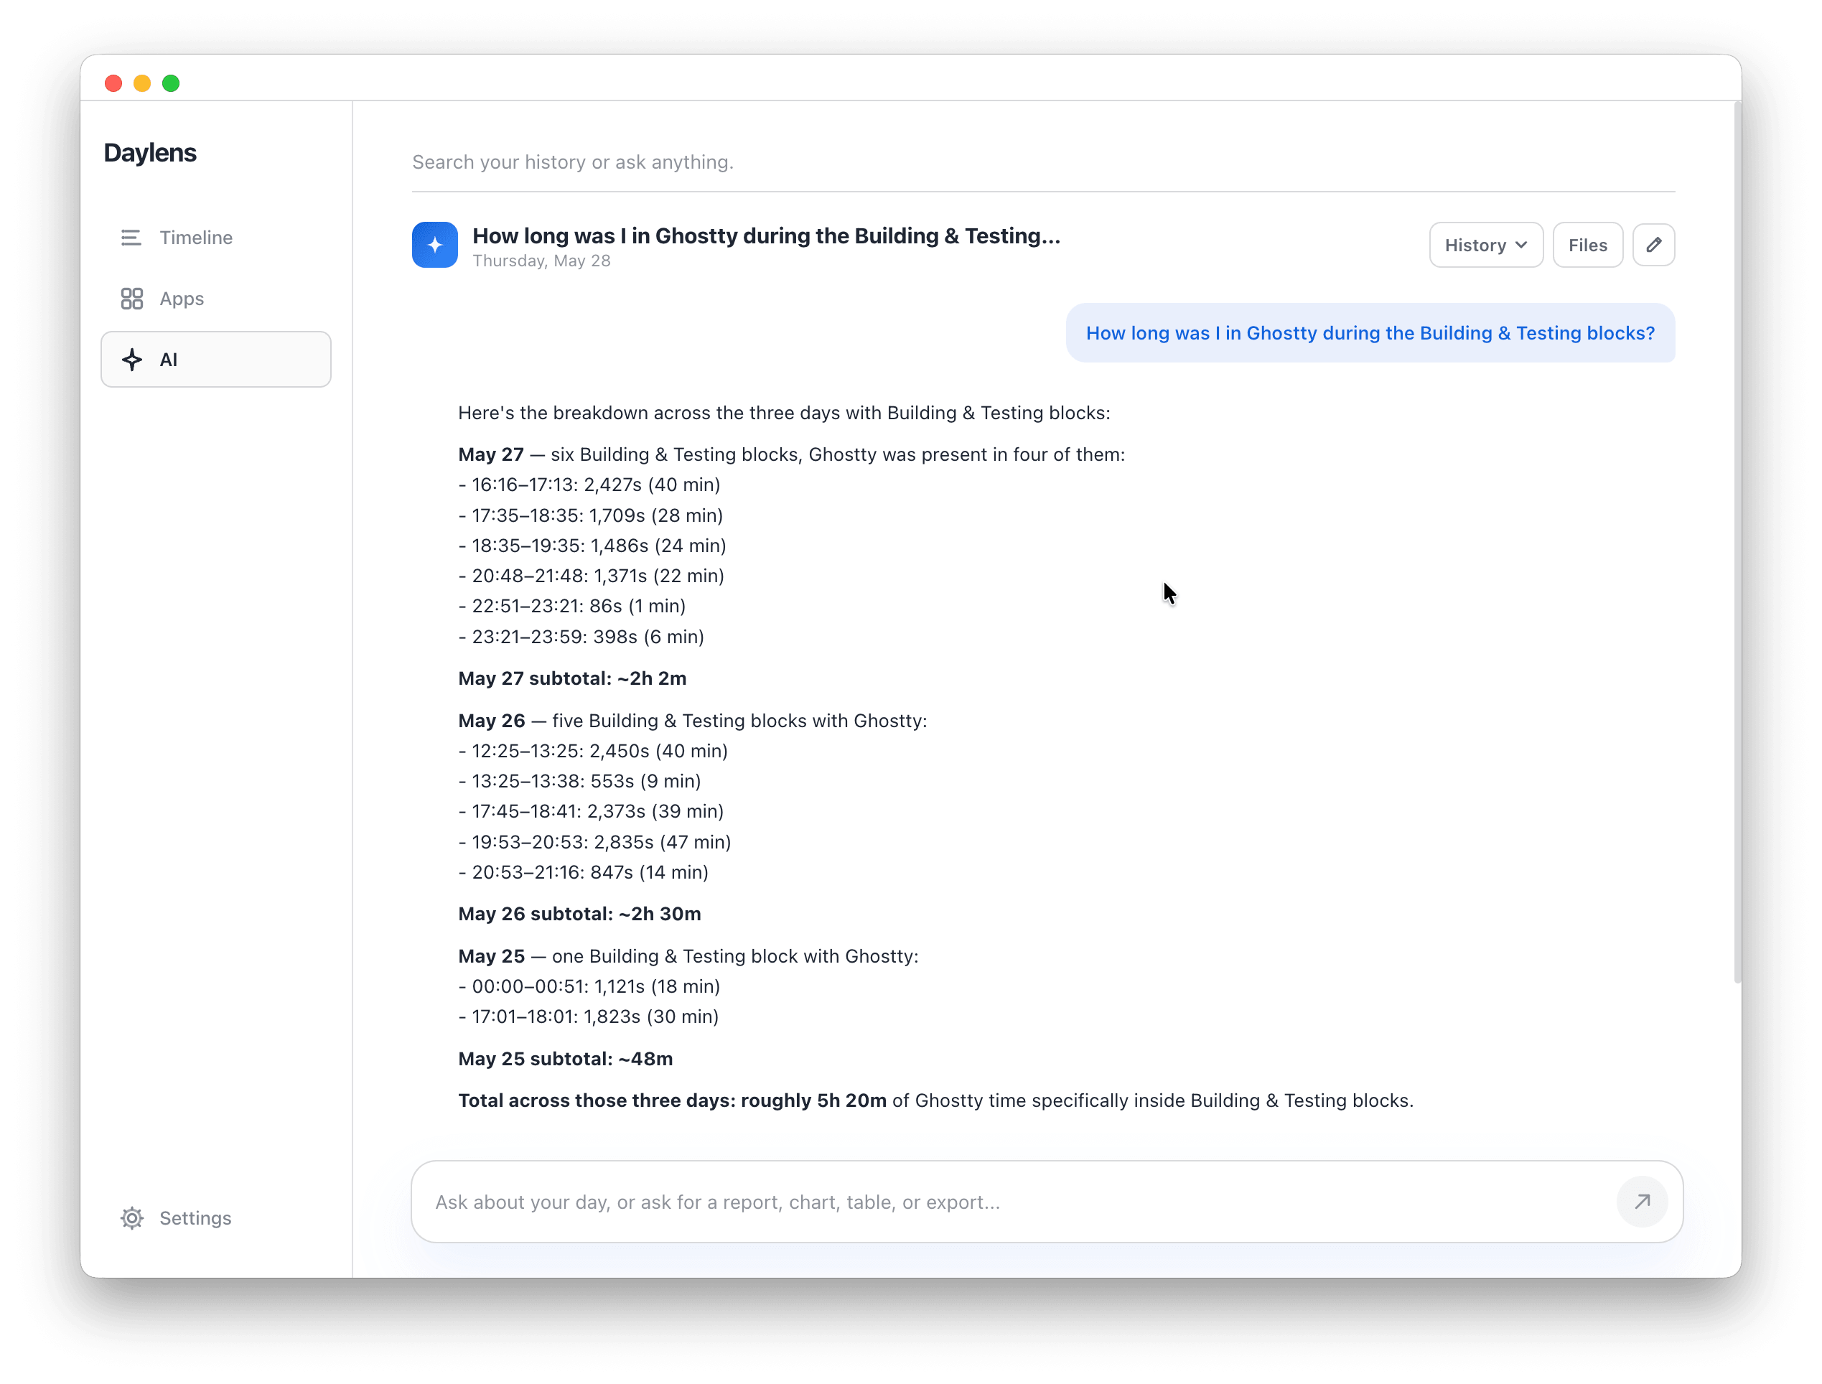Focus the search history field

tap(1043, 162)
